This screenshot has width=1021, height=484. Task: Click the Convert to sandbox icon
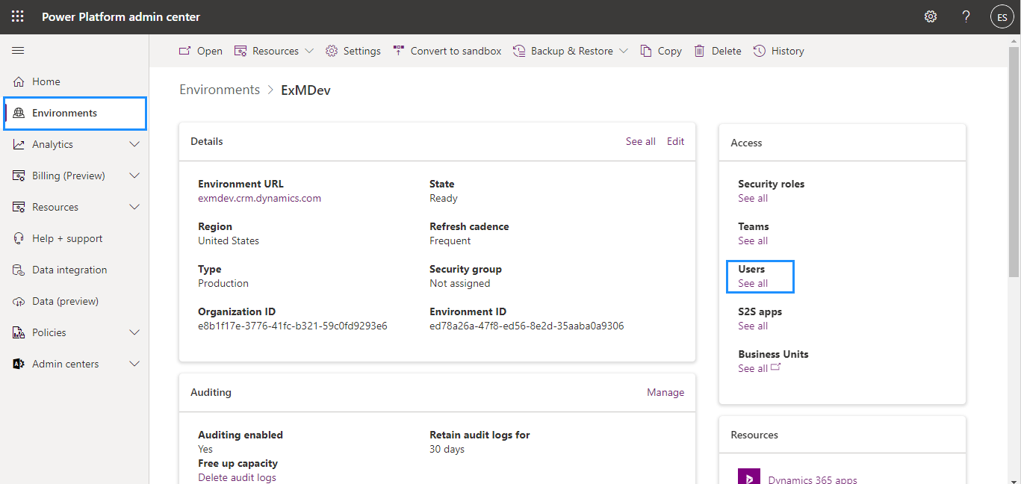399,51
